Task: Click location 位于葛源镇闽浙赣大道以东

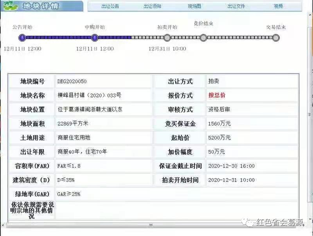Action: tap(90, 109)
